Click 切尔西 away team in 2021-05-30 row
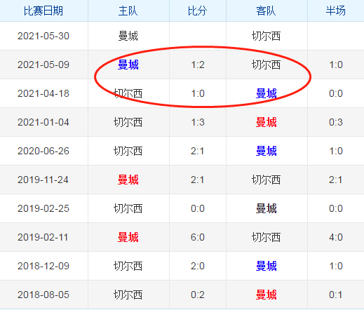This screenshot has height=310, width=364. [267, 36]
